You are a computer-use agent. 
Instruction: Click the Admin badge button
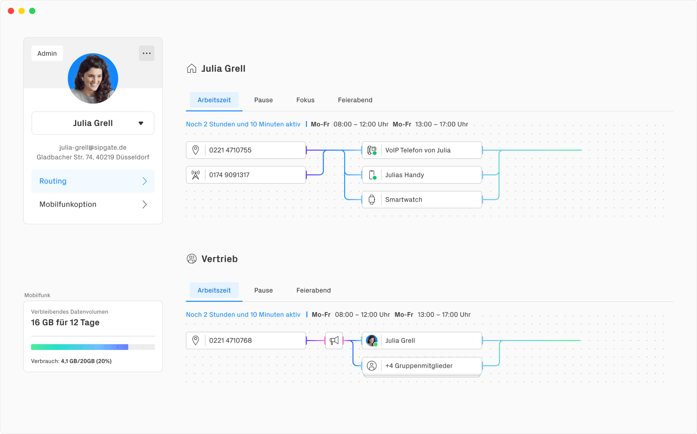[x=47, y=53]
